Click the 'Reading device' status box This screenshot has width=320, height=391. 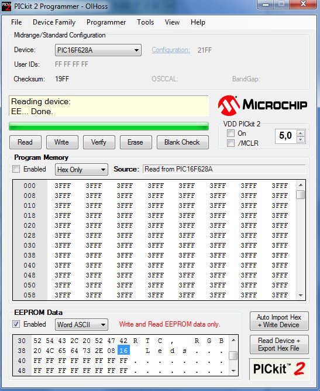pos(109,106)
